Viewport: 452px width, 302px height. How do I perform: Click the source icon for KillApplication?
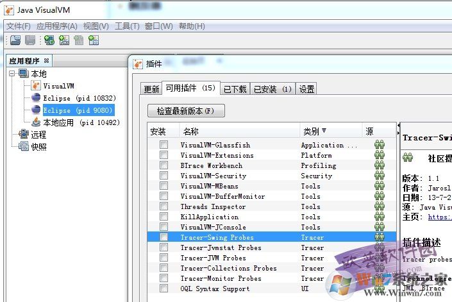(x=380, y=217)
